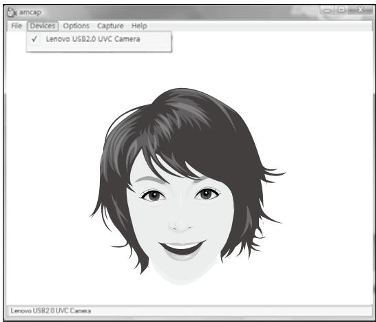The width and height of the screenshot is (376, 322).
Task: Open the Capture menu
Action: pyautogui.click(x=110, y=26)
